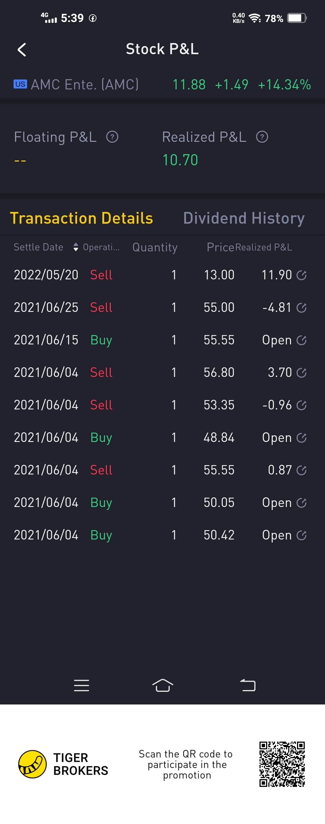Sort by Settle Date arrows
The image size is (325, 824).
point(76,247)
